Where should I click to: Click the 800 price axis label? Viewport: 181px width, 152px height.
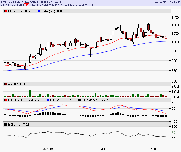click(x=174, y=81)
